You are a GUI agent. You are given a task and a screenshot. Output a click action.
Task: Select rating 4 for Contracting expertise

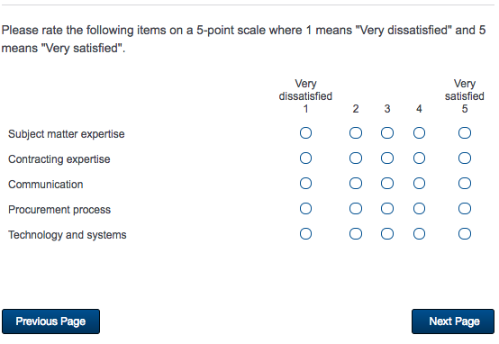tap(419, 158)
